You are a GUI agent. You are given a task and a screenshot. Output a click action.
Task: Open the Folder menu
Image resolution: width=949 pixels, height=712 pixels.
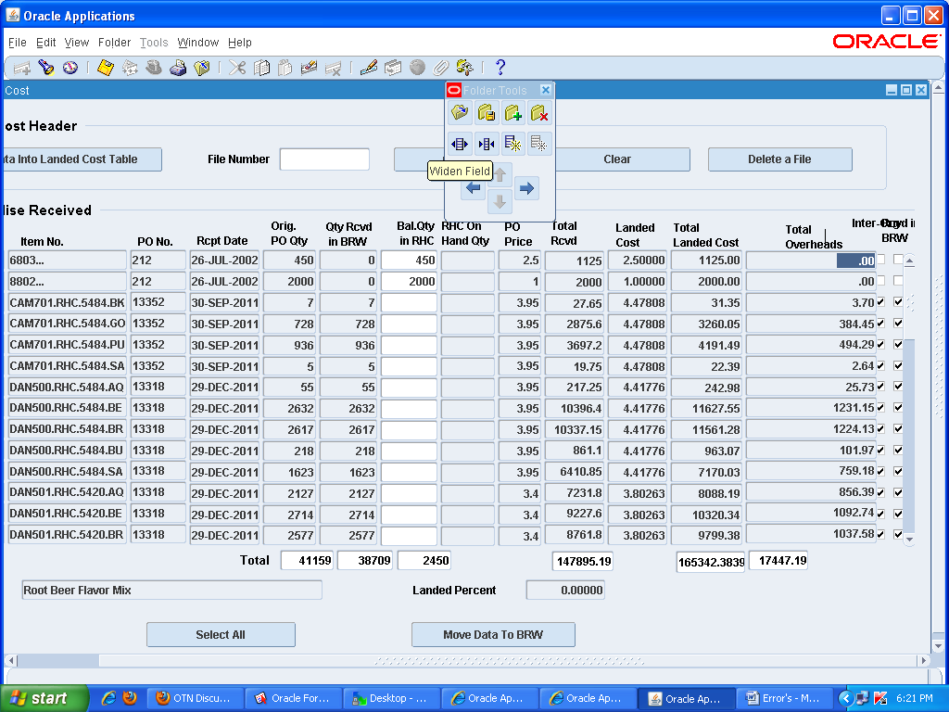tap(114, 43)
